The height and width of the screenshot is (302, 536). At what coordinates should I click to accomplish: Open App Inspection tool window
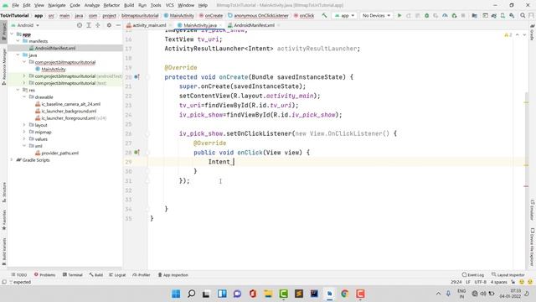click(x=173, y=275)
